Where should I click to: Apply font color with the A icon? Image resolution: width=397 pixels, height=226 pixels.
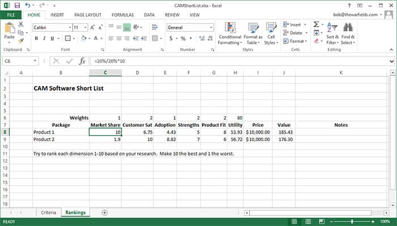[96, 39]
